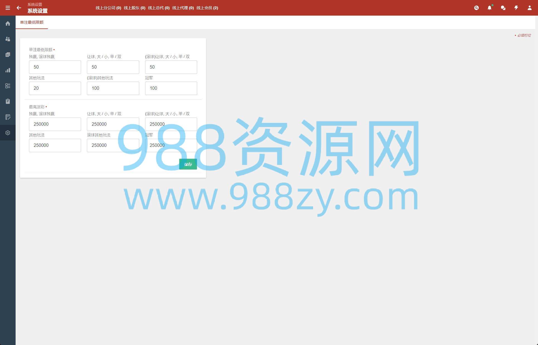Open the hamburger menu icon
This screenshot has width=538, height=345.
click(x=8, y=8)
